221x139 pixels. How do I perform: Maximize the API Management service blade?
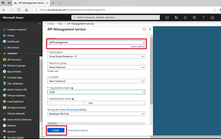tap(144, 29)
